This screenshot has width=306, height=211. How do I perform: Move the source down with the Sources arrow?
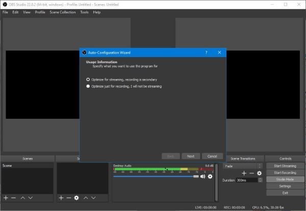pos(93,198)
